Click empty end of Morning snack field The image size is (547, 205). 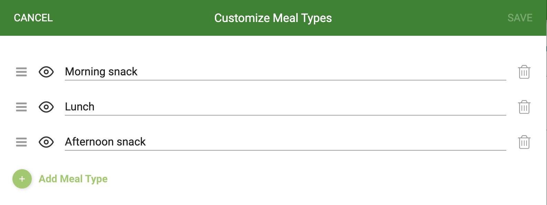point(322,72)
